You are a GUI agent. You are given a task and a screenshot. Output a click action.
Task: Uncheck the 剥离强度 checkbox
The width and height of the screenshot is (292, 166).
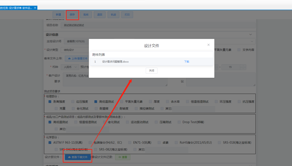point(50,102)
